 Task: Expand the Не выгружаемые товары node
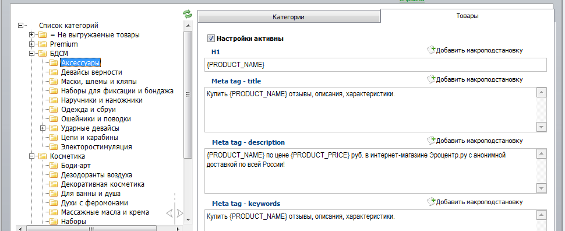pos(31,35)
